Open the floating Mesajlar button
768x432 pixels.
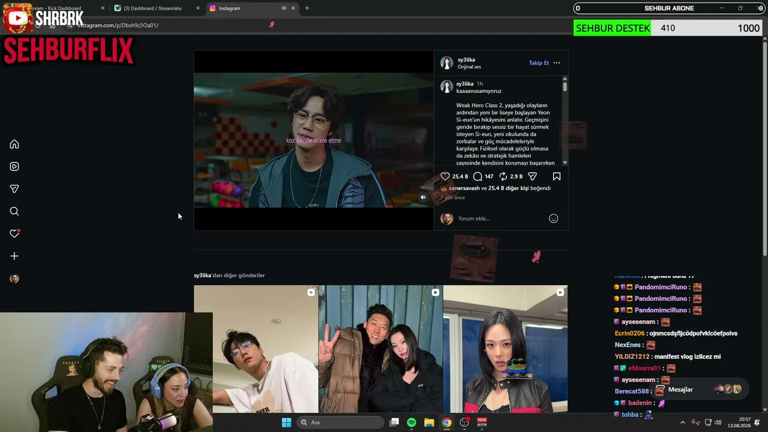click(x=701, y=389)
